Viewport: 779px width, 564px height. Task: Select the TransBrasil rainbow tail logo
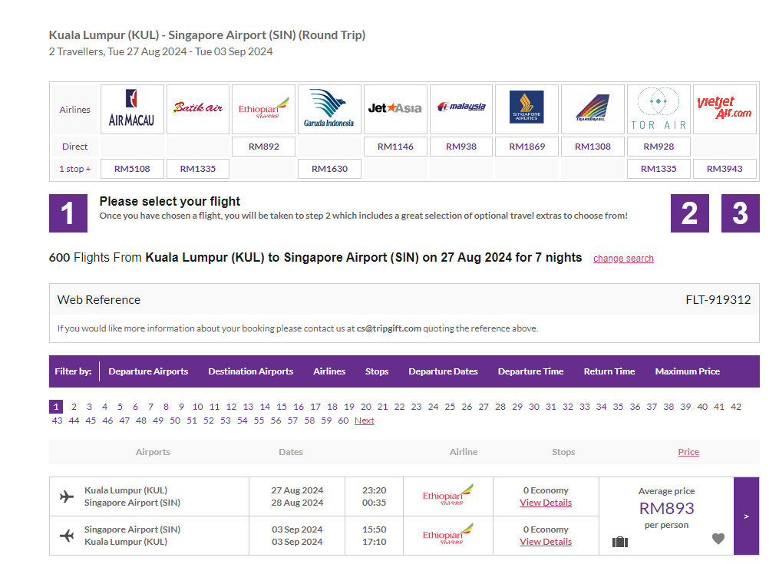point(593,109)
